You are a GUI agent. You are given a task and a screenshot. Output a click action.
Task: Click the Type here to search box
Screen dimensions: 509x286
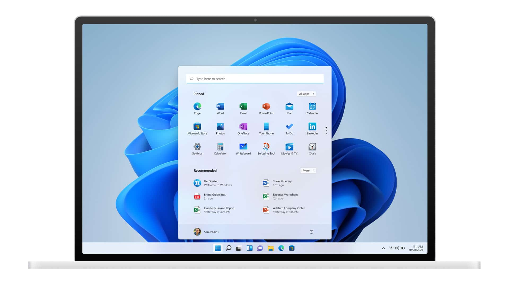(x=255, y=79)
